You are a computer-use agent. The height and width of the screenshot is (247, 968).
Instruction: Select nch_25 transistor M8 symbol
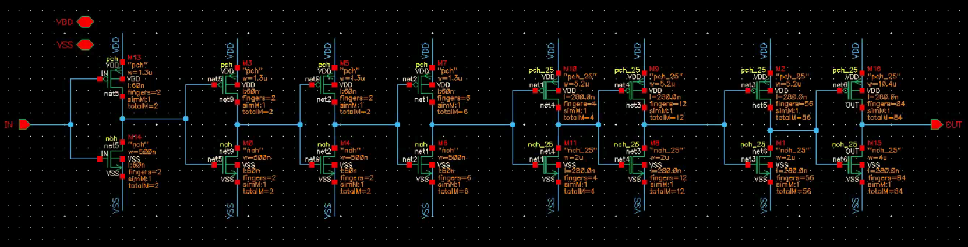[x=636, y=165]
